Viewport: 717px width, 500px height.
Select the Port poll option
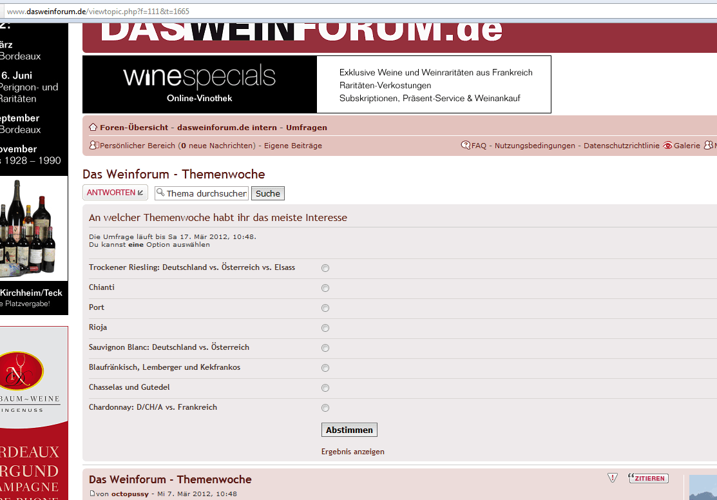pyautogui.click(x=325, y=308)
